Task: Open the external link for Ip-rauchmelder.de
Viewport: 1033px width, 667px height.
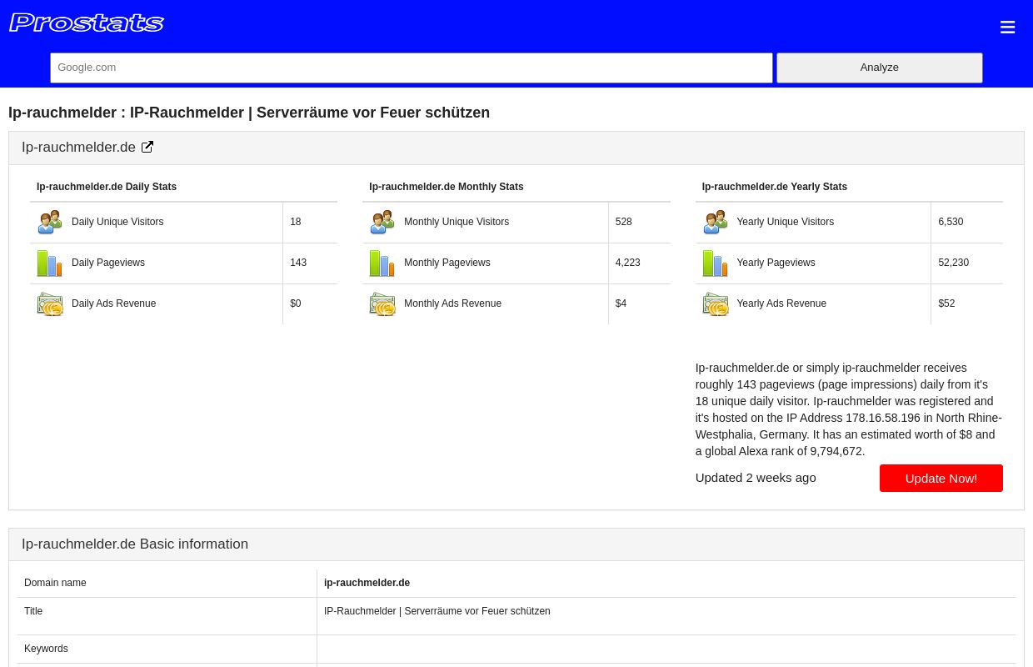Action: tap(147, 147)
